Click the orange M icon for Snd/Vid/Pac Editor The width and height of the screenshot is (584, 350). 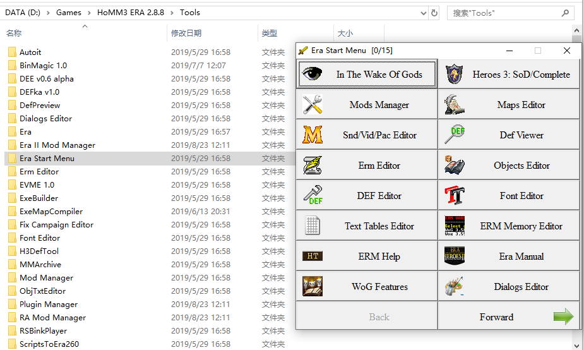(x=312, y=135)
